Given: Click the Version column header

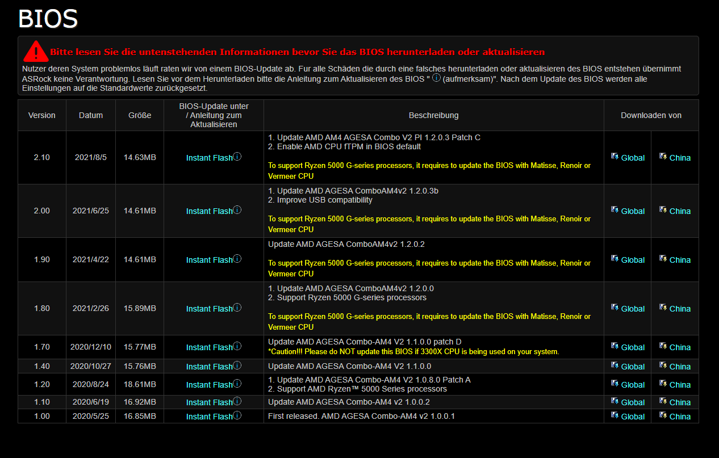Looking at the screenshot, I should point(42,115).
